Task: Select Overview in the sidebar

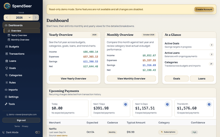Action: coord(22,31)
